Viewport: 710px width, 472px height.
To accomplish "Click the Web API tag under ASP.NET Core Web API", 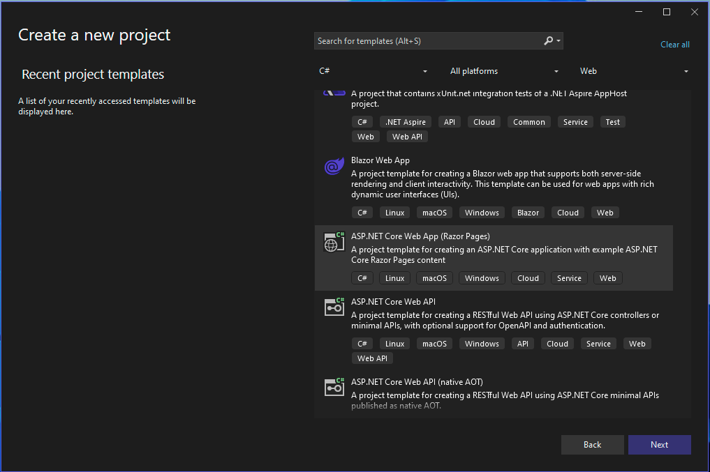I will click(x=372, y=358).
